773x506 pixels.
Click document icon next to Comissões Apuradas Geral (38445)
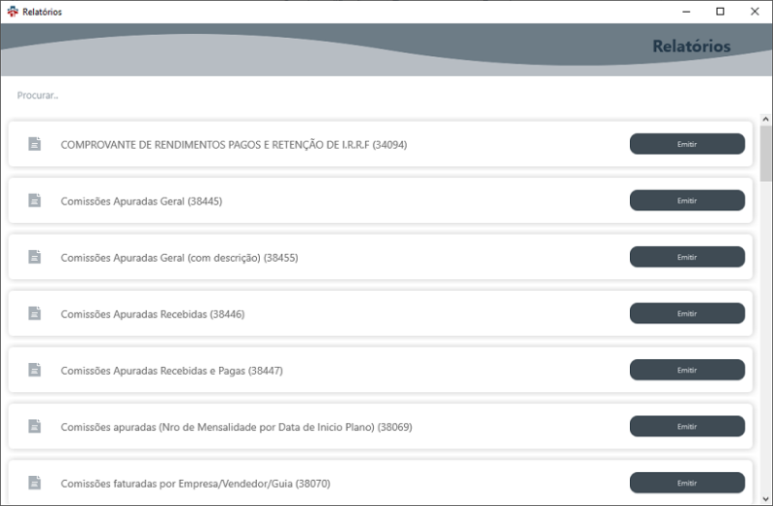[35, 201]
